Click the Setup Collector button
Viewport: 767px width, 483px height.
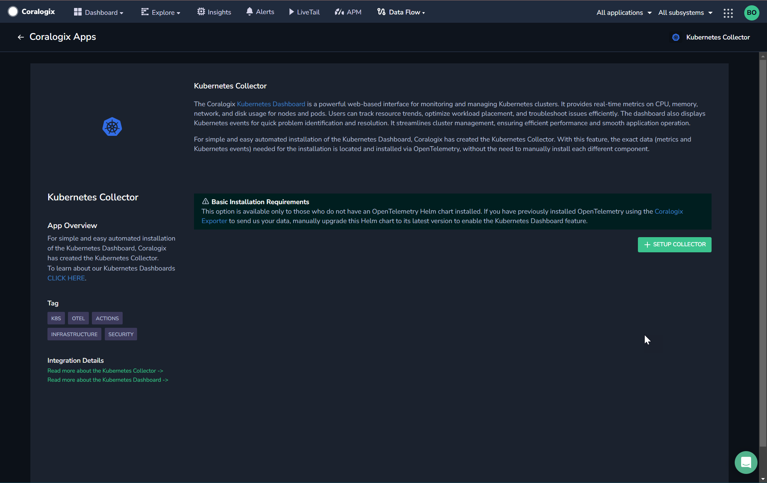(x=674, y=245)
